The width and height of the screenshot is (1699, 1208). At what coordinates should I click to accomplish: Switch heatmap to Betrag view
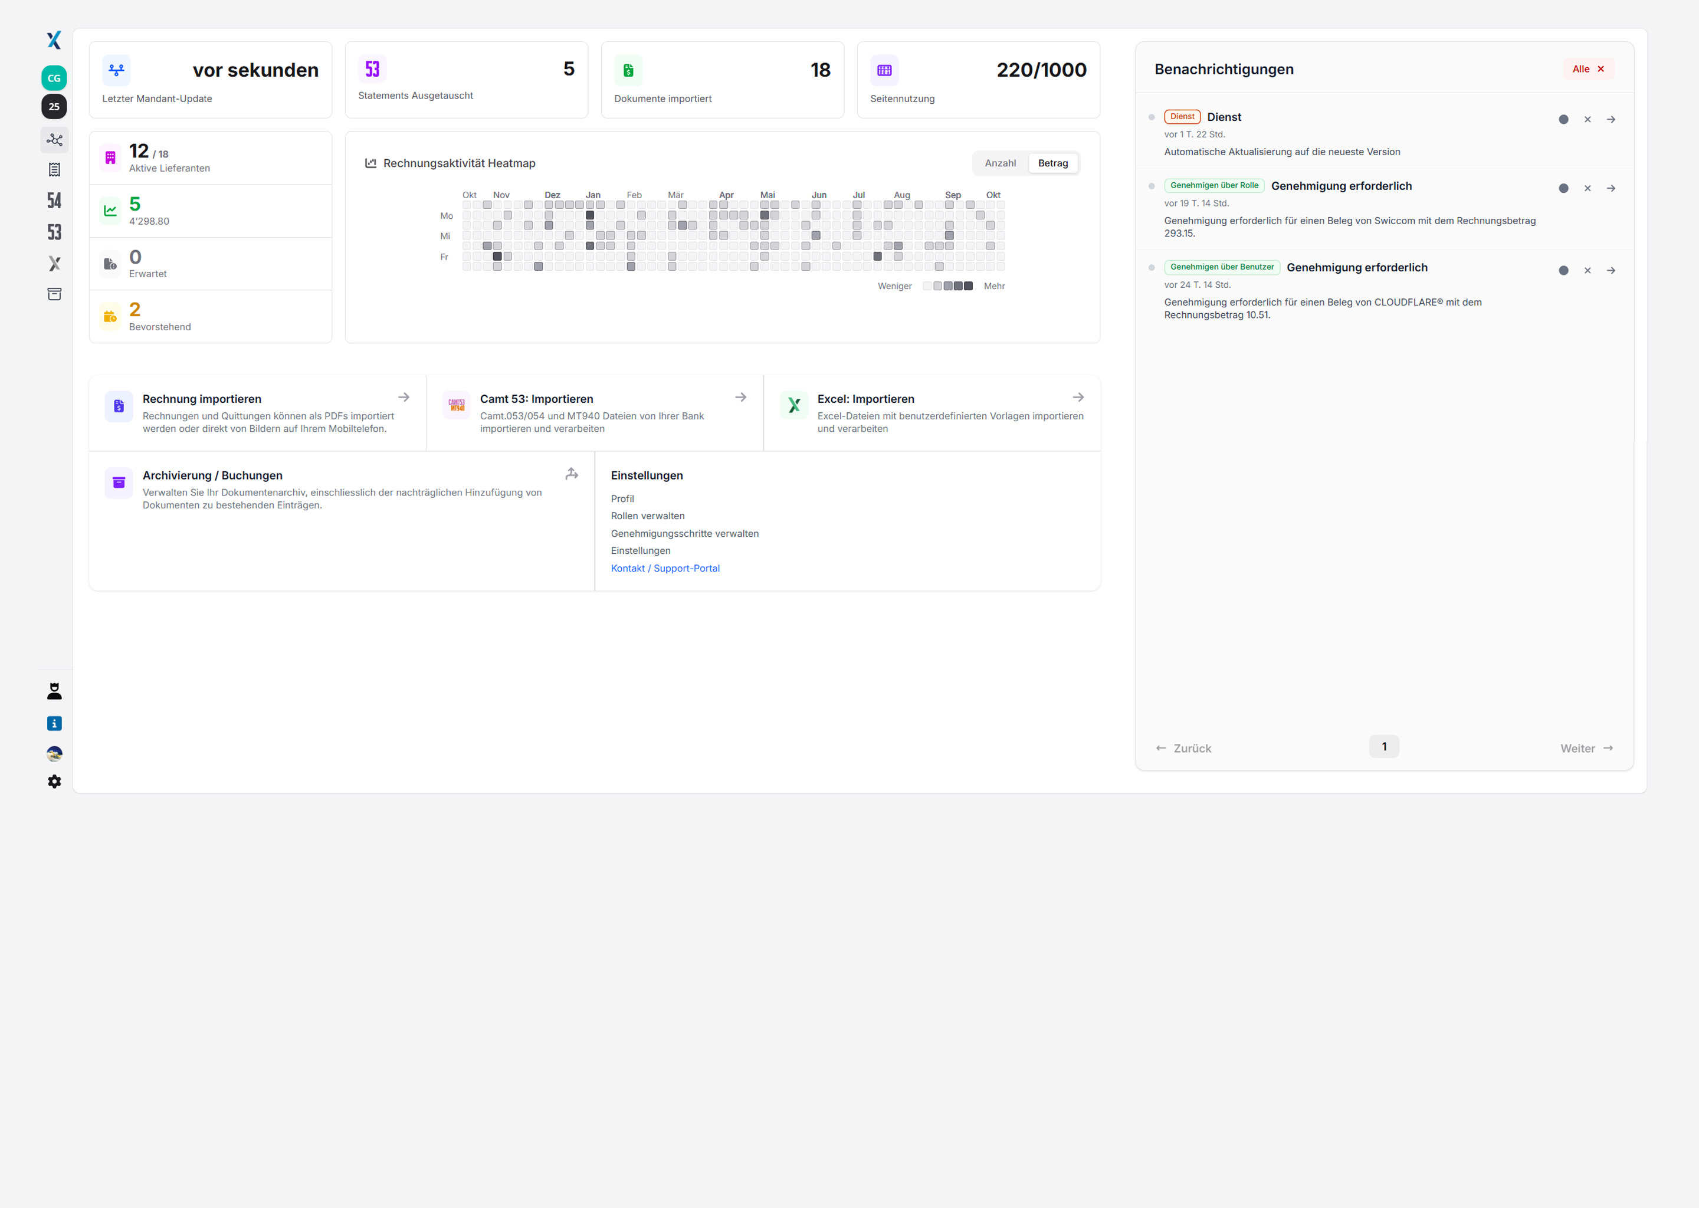[1052, 163]
